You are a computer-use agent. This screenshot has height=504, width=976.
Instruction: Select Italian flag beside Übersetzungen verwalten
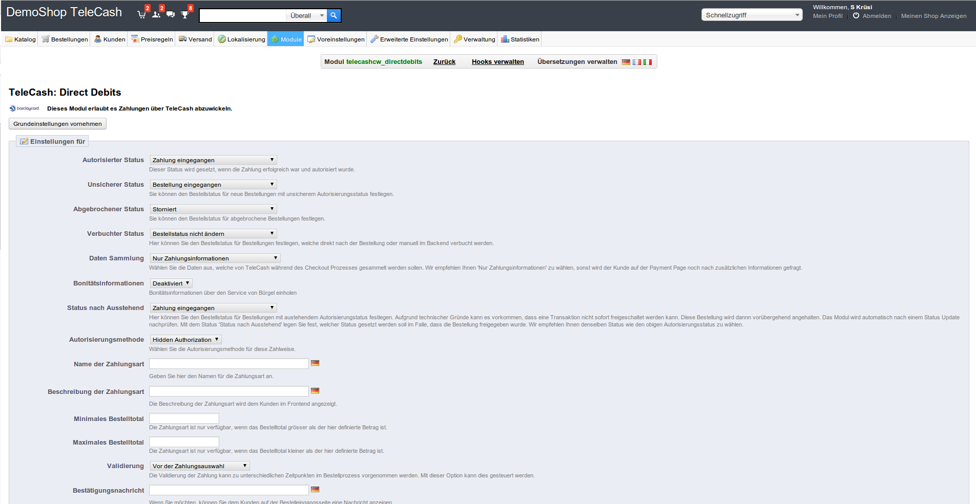[x=648, y=62]
